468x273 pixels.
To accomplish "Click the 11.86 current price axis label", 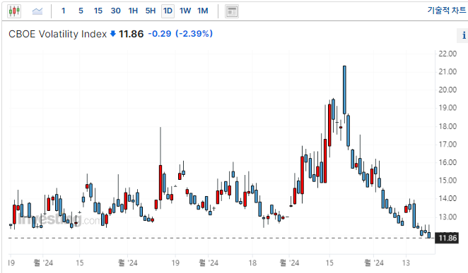I will tap(447, 238).
